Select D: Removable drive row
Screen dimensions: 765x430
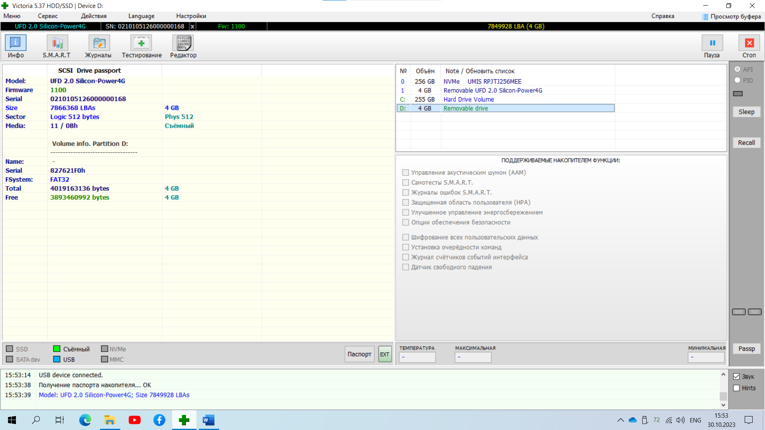(x=506, y=108)
